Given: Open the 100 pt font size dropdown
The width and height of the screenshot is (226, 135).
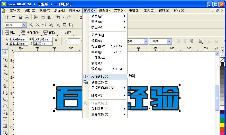Looking at the screenshot, I should (169, 41).
